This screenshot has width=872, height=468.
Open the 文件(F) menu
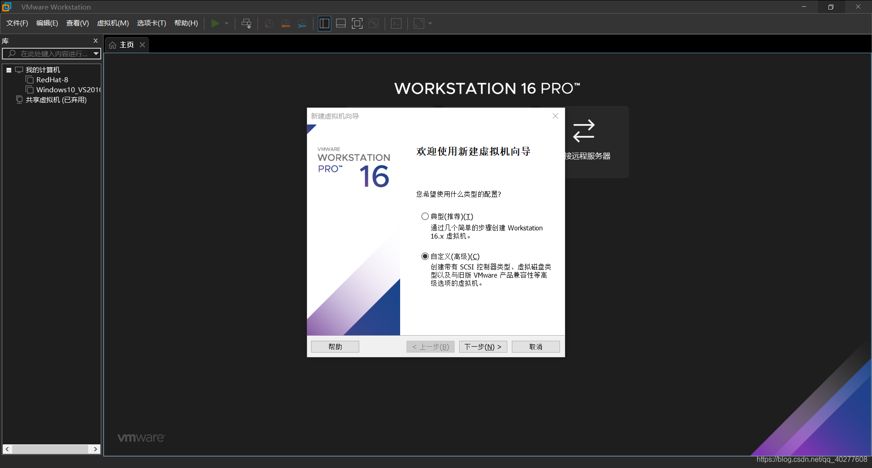pyautogui.click(x=17, y=23)
